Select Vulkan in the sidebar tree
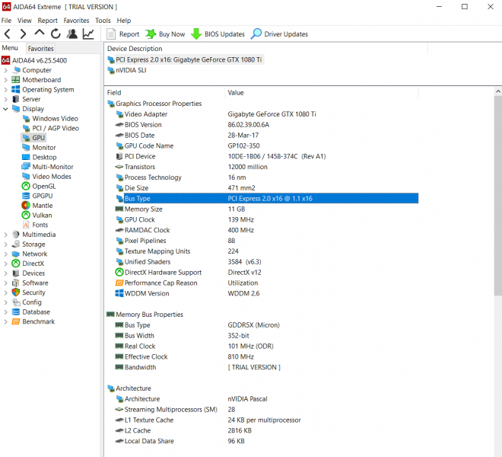The image size is (502, 457). tap(42, 215)
